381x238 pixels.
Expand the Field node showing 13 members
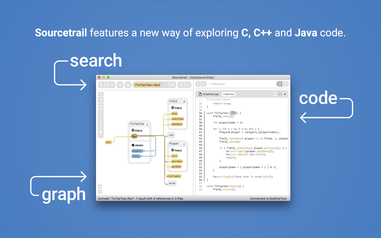(184, 101)
